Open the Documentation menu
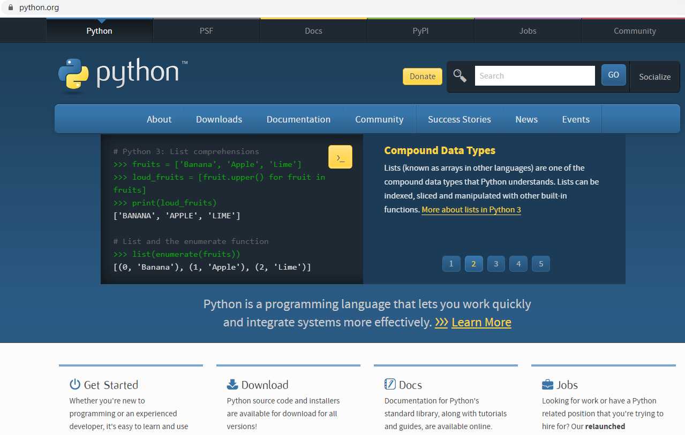This screenshot has width=685, height=435. tap(298, 119)
